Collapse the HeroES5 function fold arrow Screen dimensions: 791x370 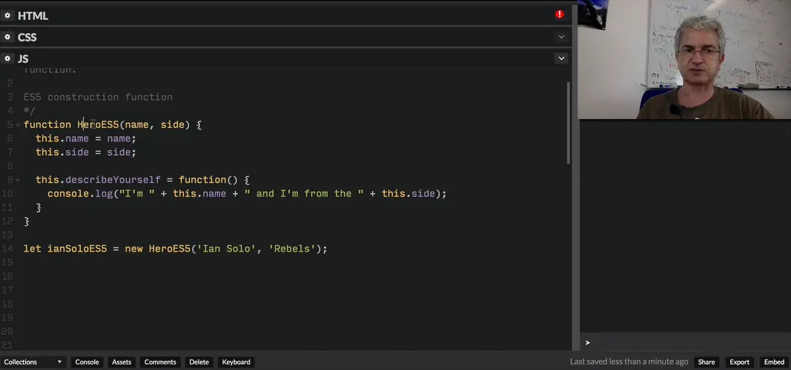point(17,125)
